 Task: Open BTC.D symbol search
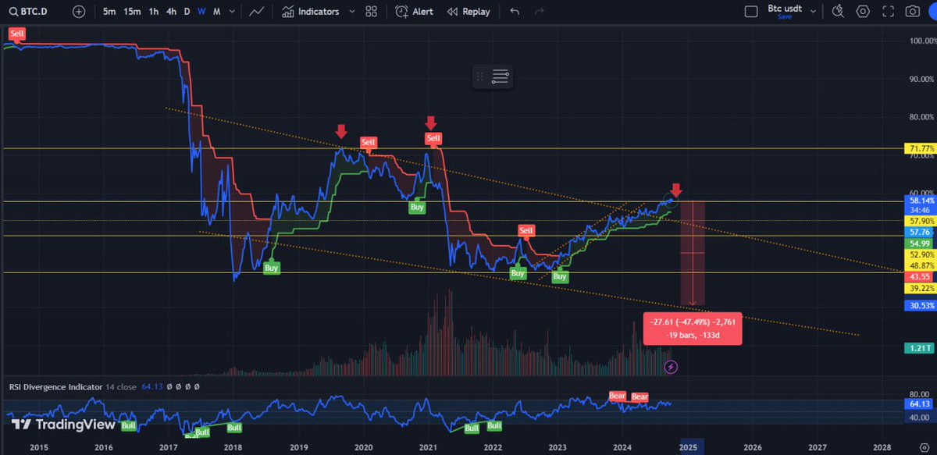pos(28,12)
